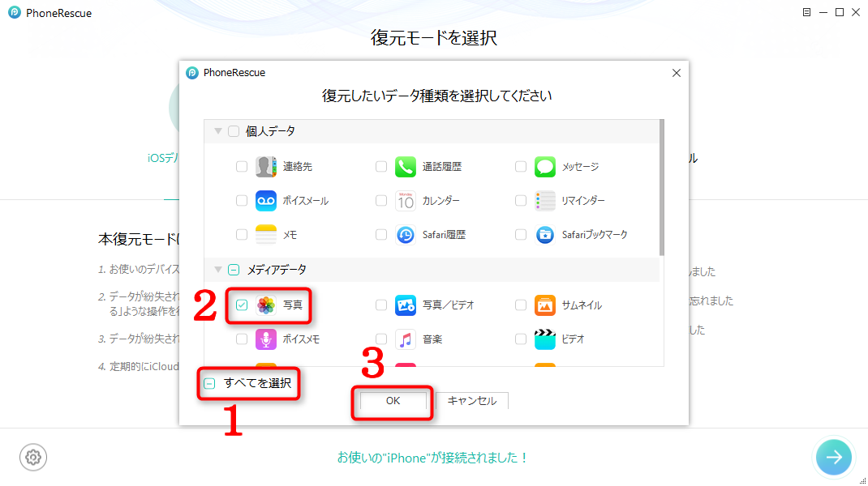Click the Safari Bookmarks icon
The width and height of the screenshot is (868, 486).
pyautogui.click(x=544, y=235)
